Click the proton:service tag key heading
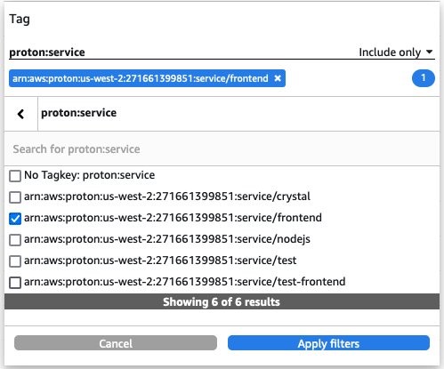The width and height of the screenshot is (444, 369). [47, 52]
